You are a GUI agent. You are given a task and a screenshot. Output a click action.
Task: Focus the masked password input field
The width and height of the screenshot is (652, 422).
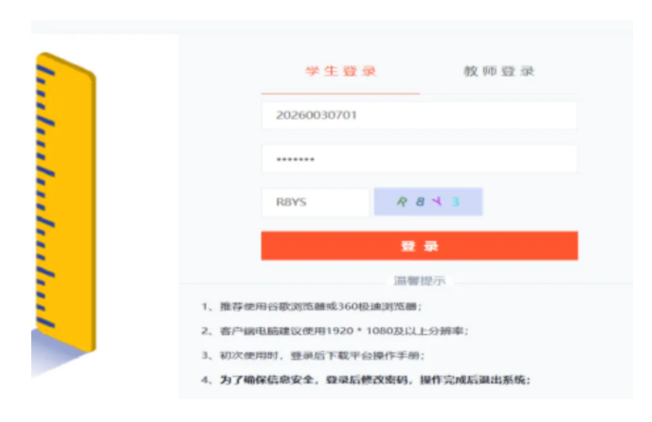pyautogui.click(x=419, y=159)
